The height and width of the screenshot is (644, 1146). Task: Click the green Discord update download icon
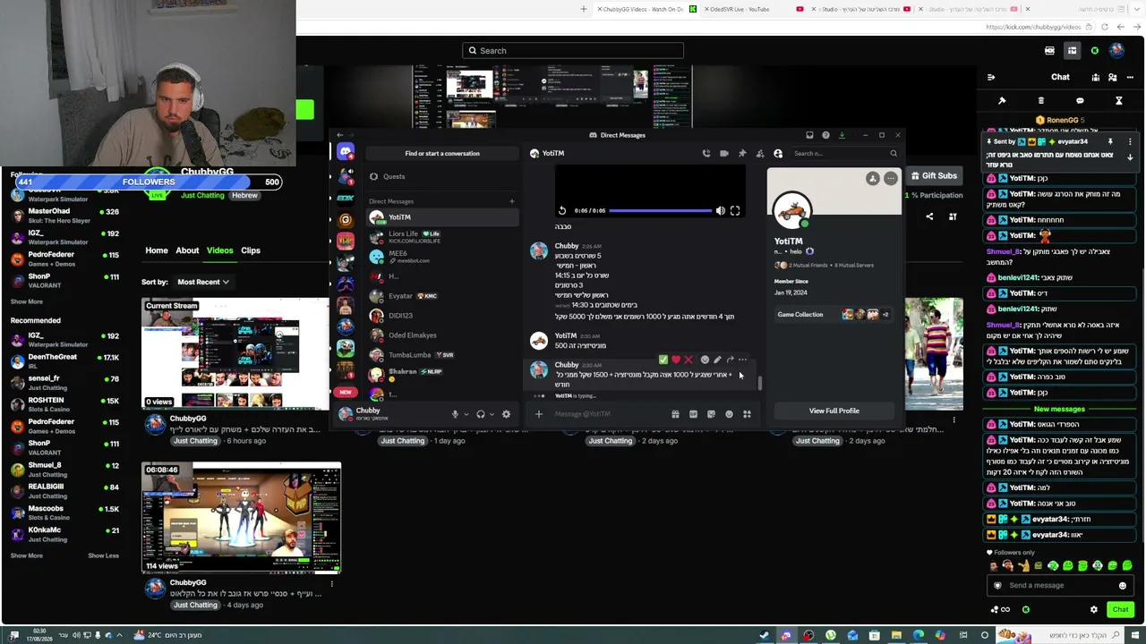tap(842, 135)
